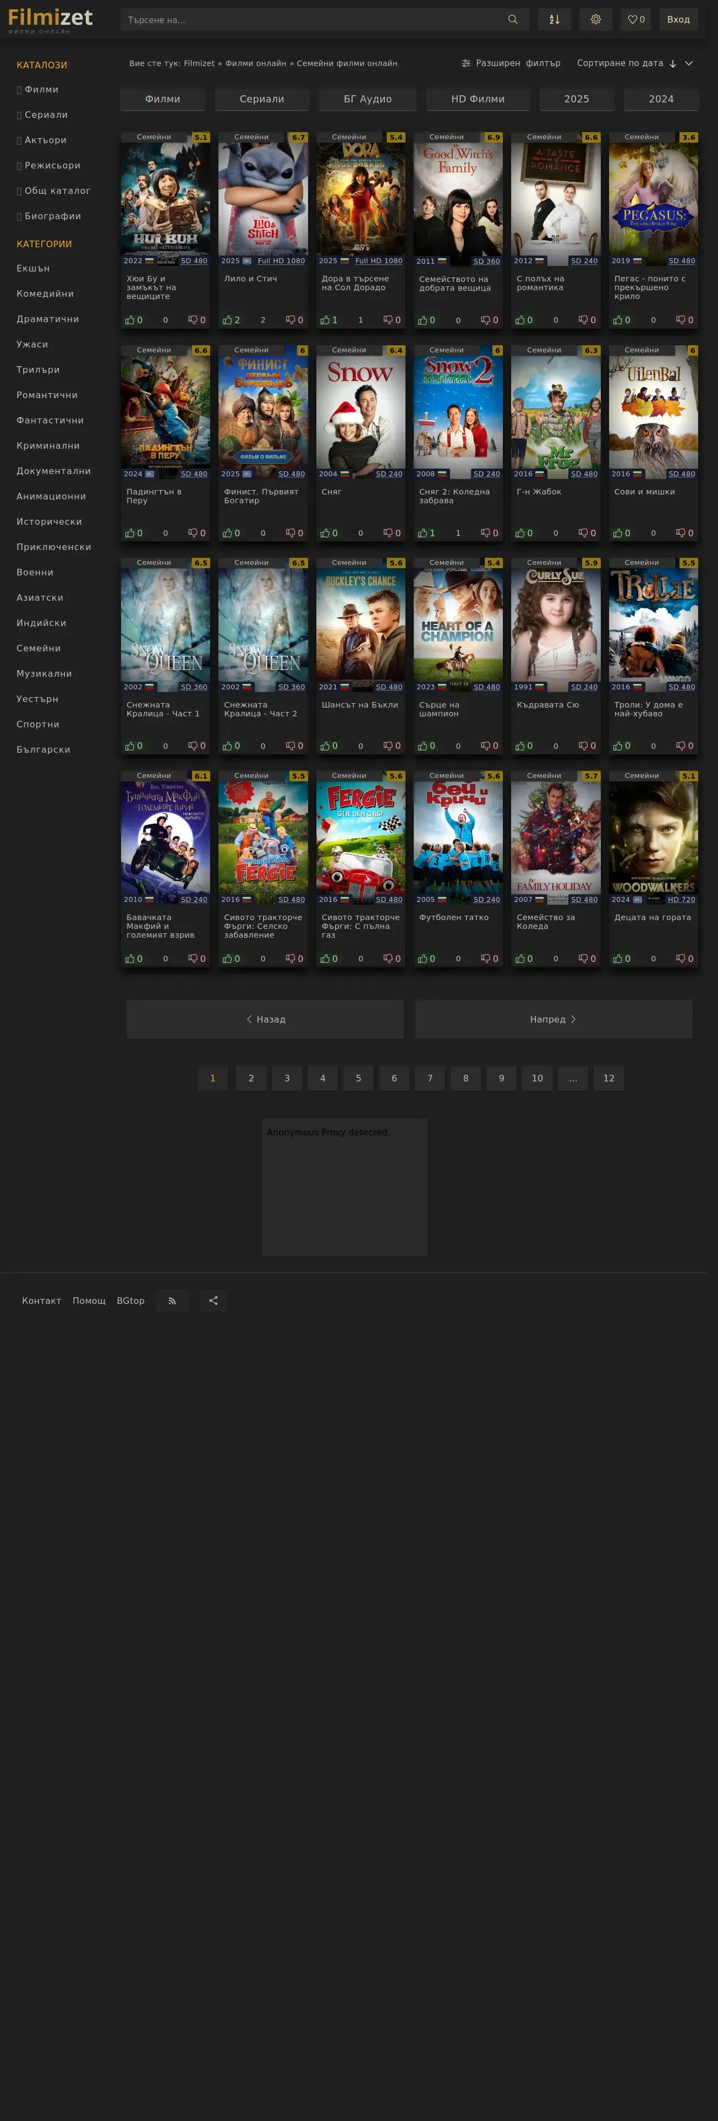The width and height of the screenshot is (718, 2121).
Task: Select the Комедийни category
Action: point(45,294)
